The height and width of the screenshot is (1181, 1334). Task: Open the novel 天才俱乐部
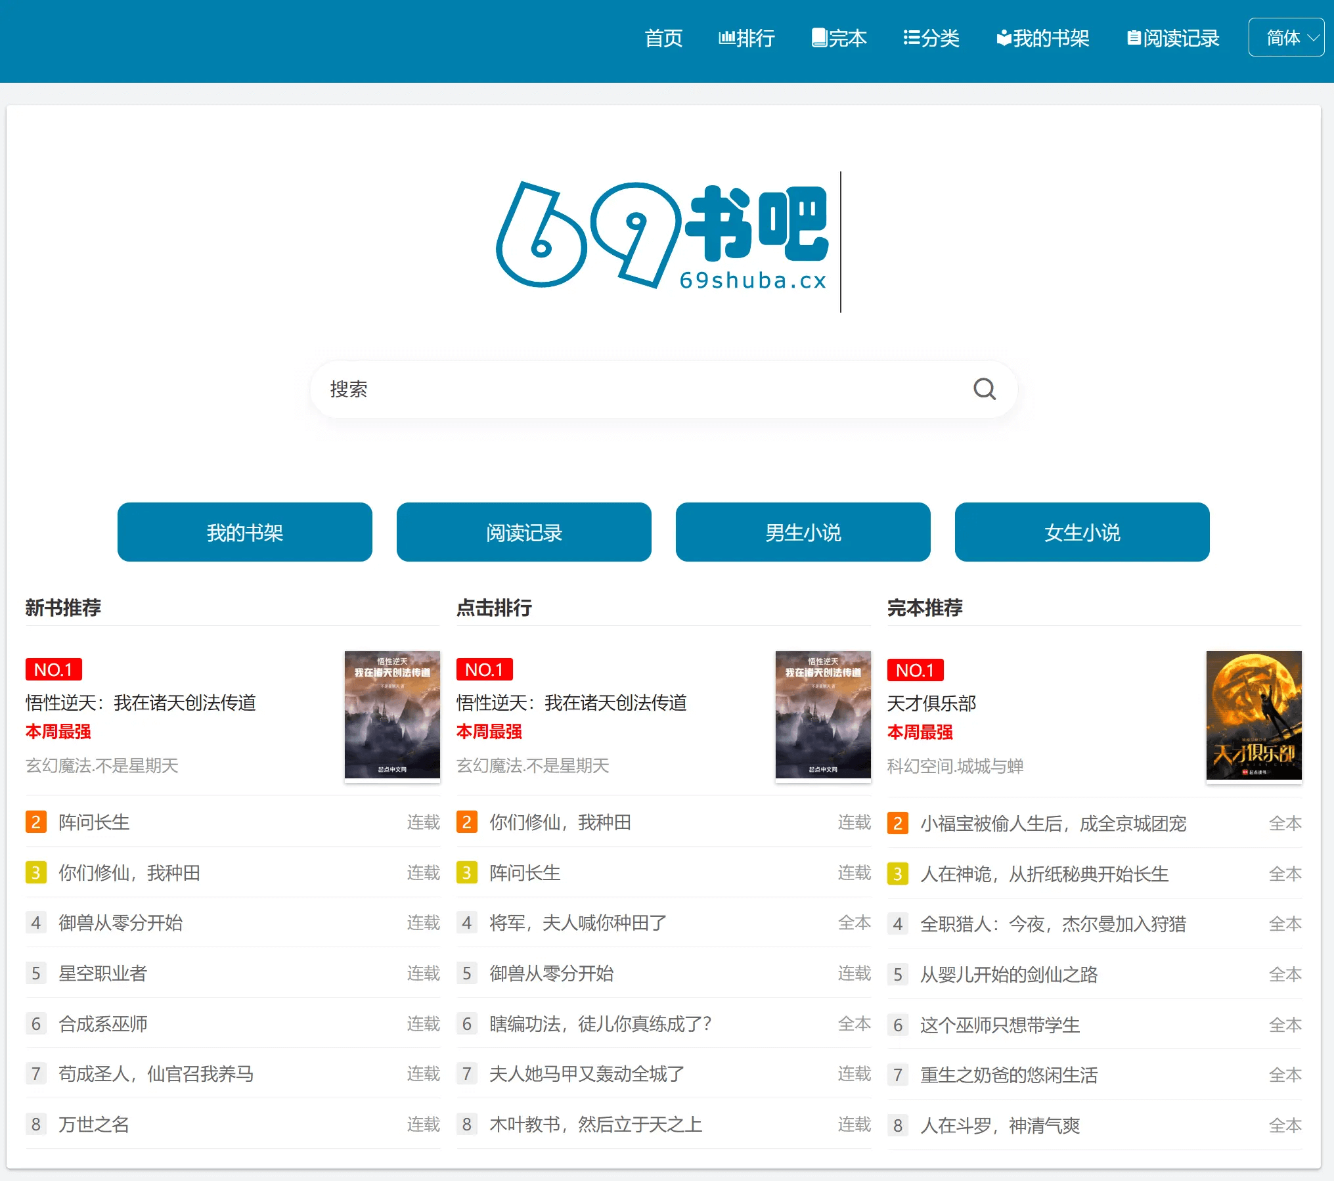click(931, 703)
